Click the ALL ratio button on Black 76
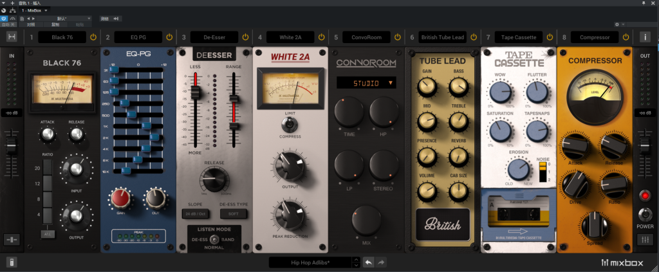 (48, 234)
